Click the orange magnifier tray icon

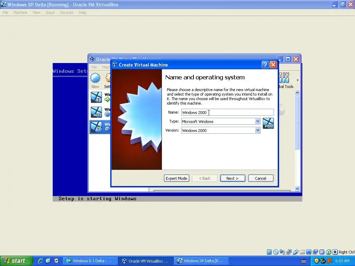pos(330,261)
